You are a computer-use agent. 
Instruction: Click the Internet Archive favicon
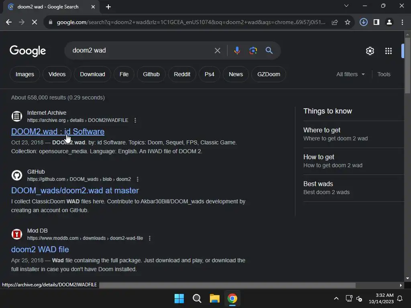tap(17, 116)
